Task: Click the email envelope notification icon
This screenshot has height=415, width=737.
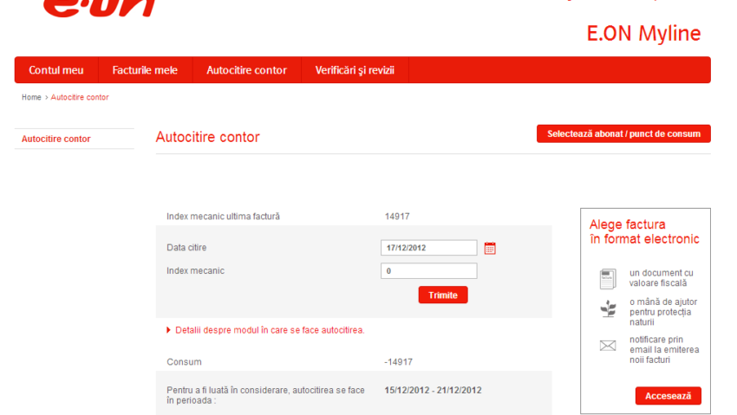Action: click(x=608, y=346)
